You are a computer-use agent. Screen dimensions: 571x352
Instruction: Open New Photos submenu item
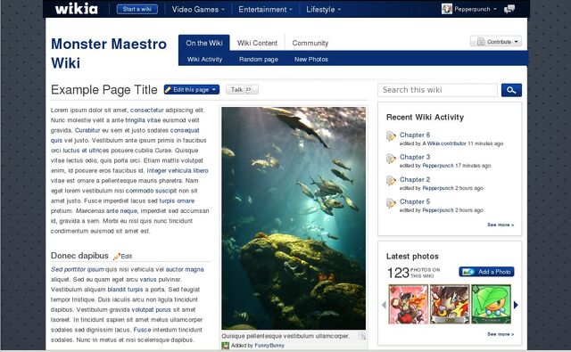tap(311, 60)
